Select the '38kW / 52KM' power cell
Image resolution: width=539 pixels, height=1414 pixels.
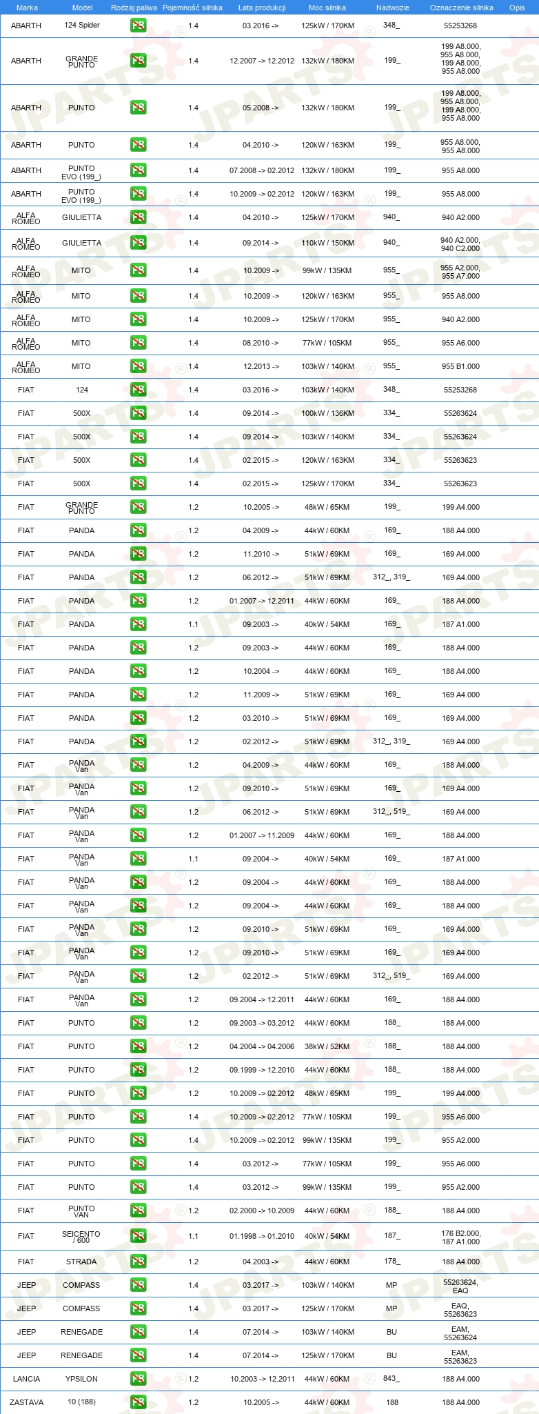click(x=327, y=1046)
